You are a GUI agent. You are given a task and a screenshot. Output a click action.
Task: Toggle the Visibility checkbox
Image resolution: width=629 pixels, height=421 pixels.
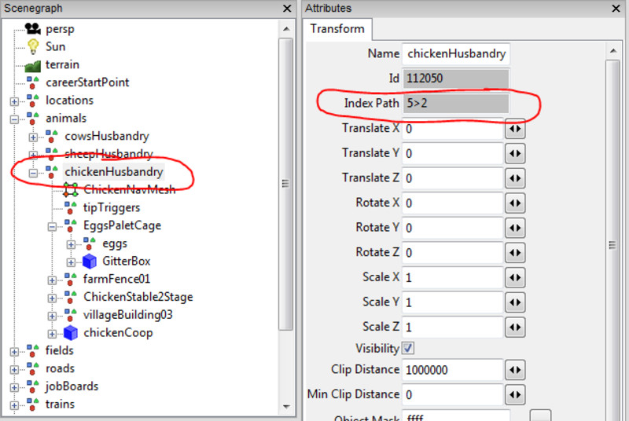[x=408, y=348]
